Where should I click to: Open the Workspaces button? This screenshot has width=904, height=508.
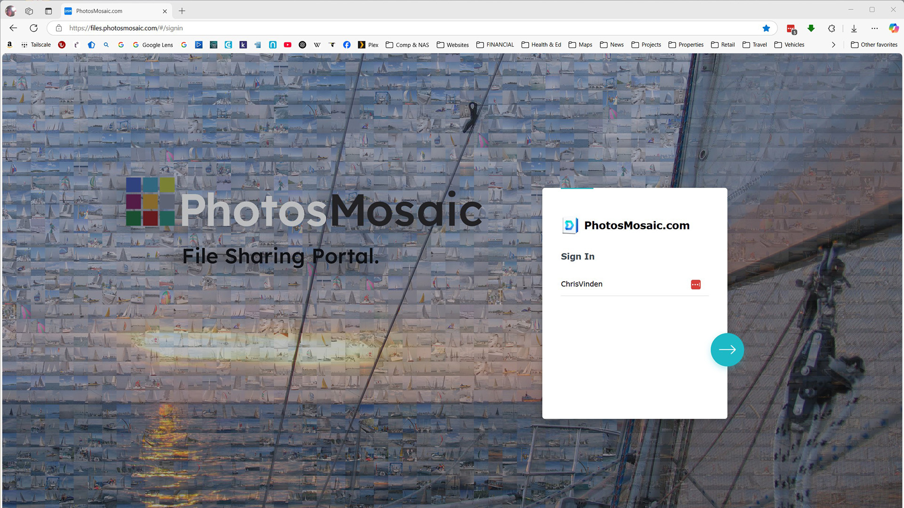pyautogui.click(x=29, y=11)
